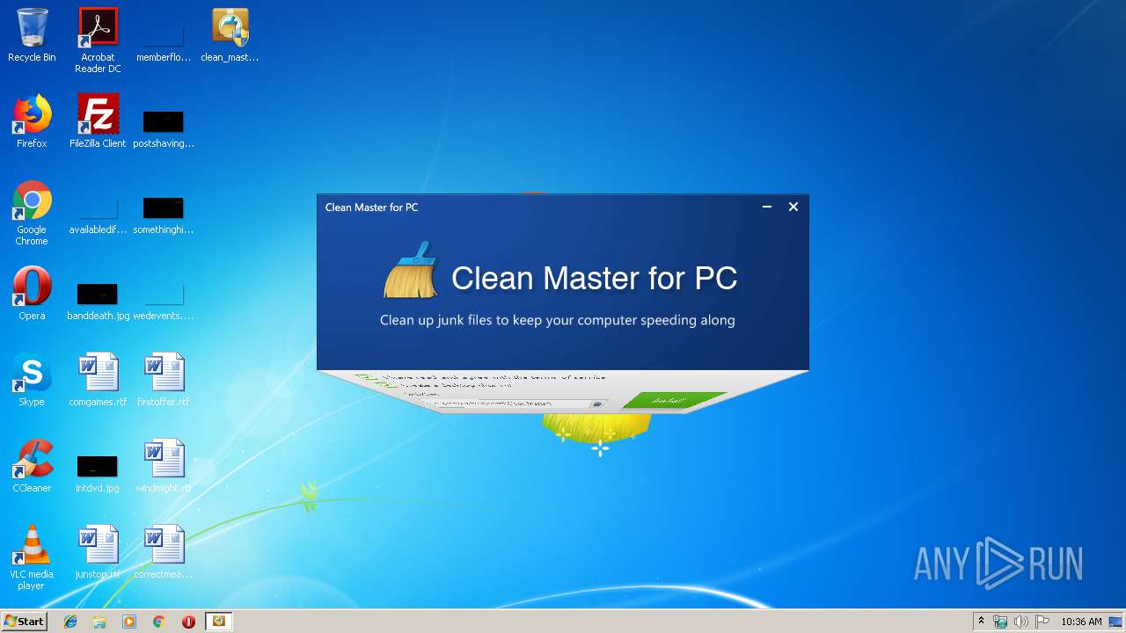Select the correctmea... document
Viewport: 1126px width, 633px height.
(164, 552)
